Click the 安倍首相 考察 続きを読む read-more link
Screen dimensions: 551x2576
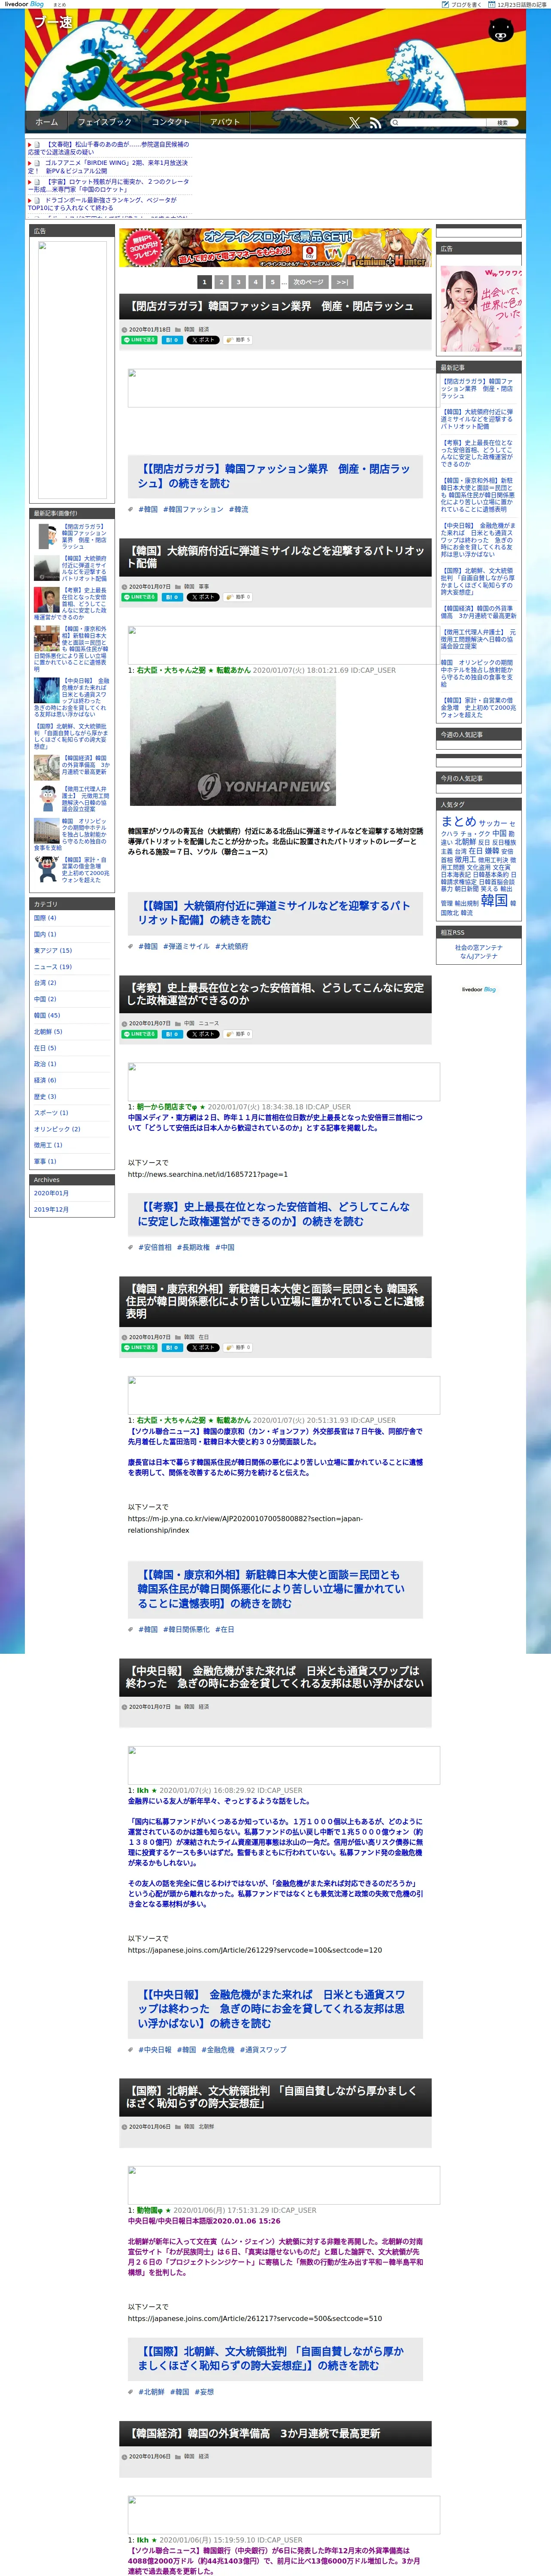click(274, 1214)
